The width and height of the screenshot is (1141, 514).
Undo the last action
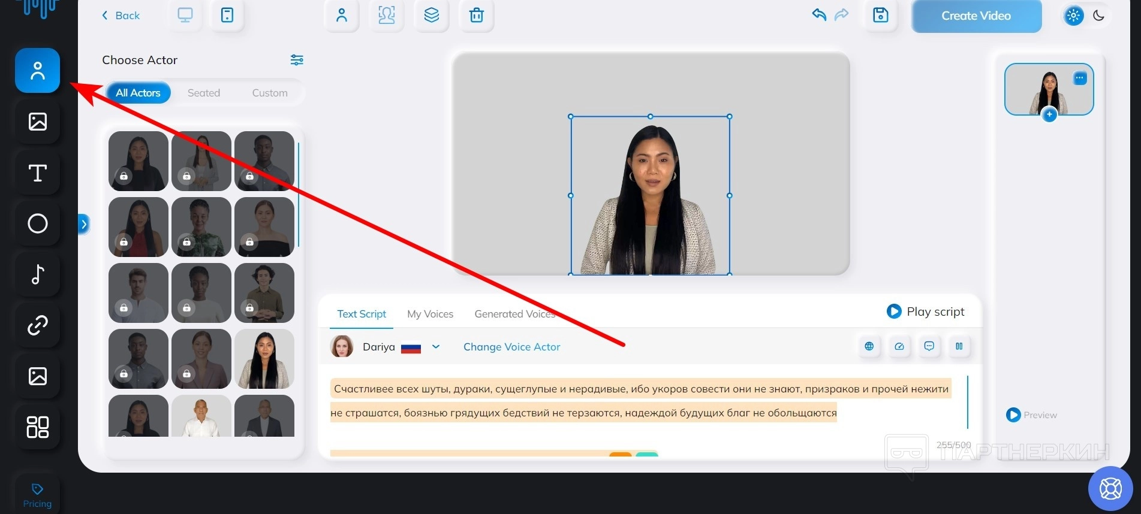click(x=819, y=15)
